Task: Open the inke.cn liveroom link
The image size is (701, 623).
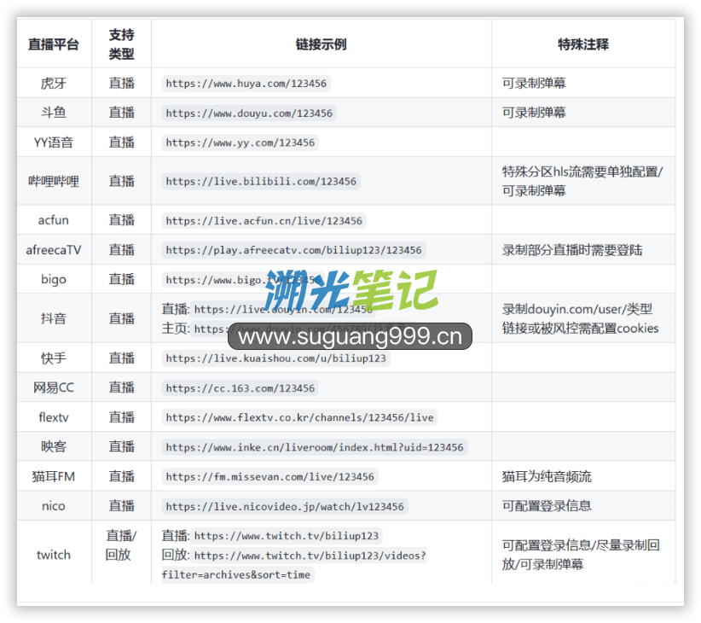Action: (x=314, y=447)
